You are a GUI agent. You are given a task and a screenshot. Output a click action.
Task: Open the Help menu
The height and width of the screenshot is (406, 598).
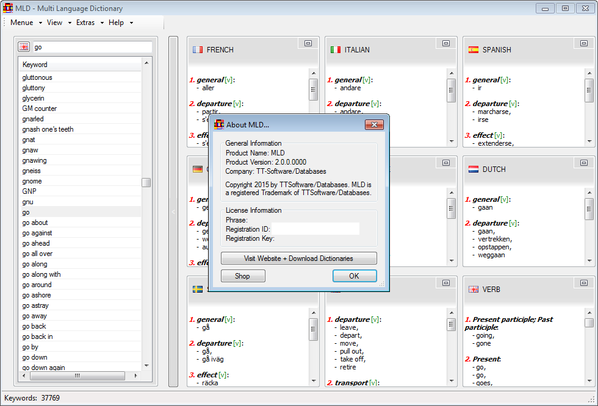coord(116,23)
